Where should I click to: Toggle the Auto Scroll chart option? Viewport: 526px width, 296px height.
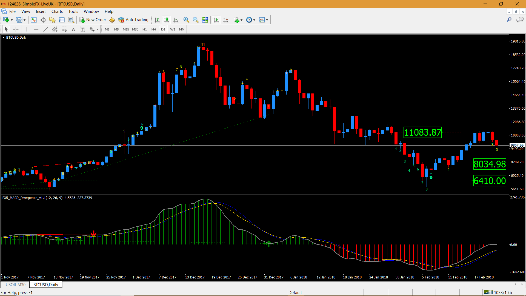[216, 20]
